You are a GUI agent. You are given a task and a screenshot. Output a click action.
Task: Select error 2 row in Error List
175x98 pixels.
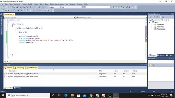point(75,76)
